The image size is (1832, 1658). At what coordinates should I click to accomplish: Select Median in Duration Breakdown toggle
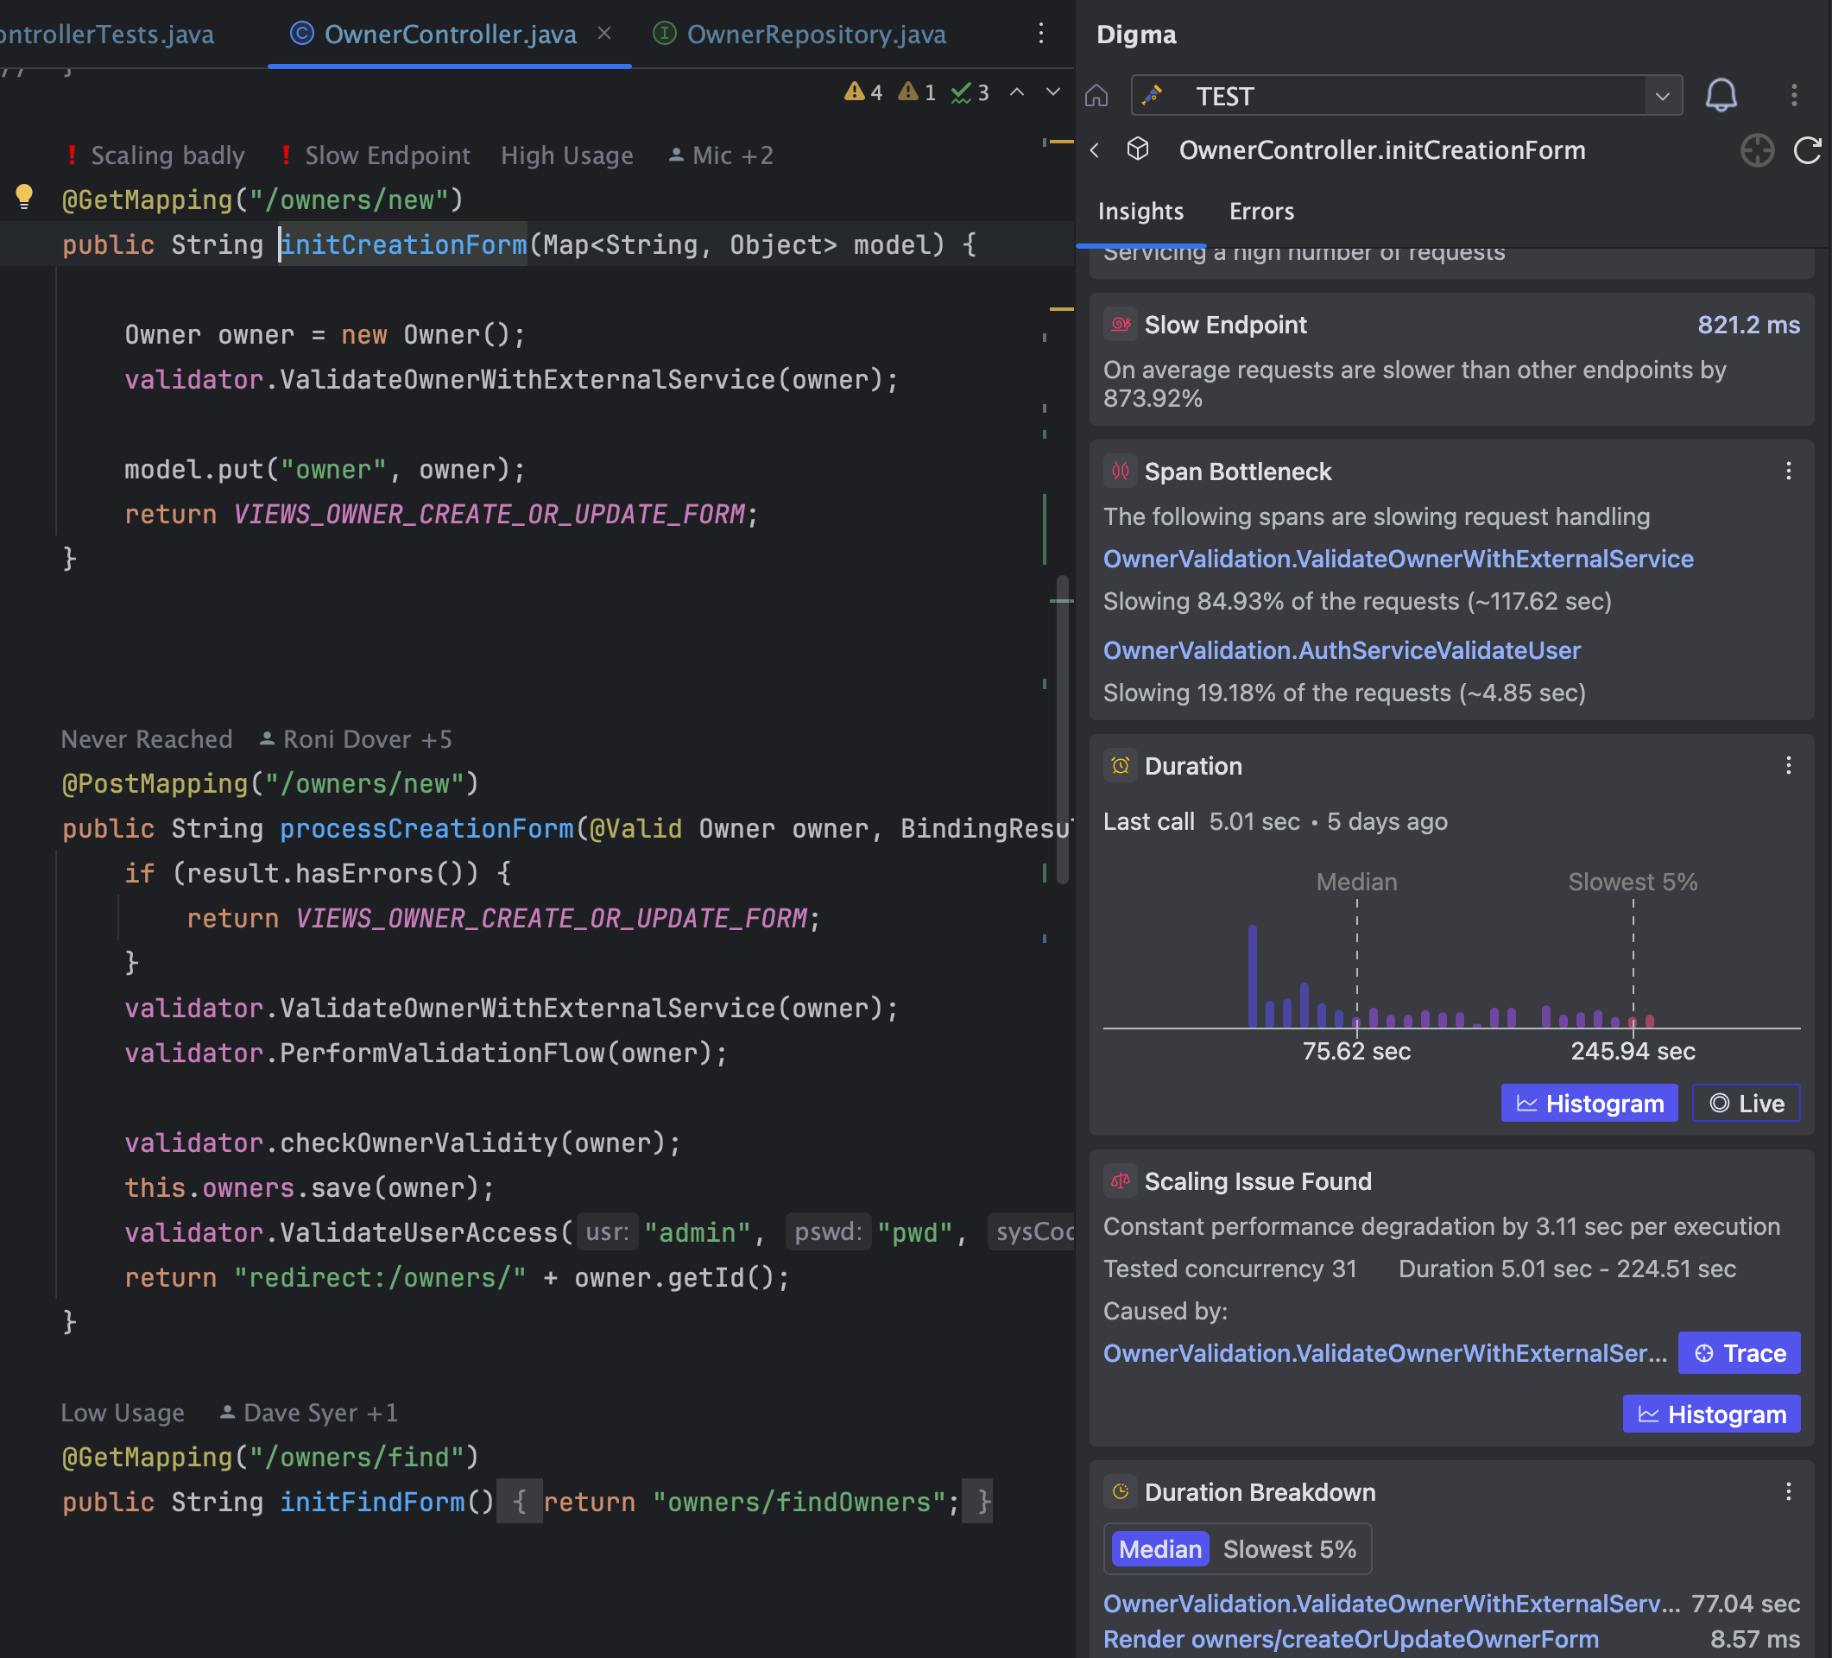point(1159,1549)
